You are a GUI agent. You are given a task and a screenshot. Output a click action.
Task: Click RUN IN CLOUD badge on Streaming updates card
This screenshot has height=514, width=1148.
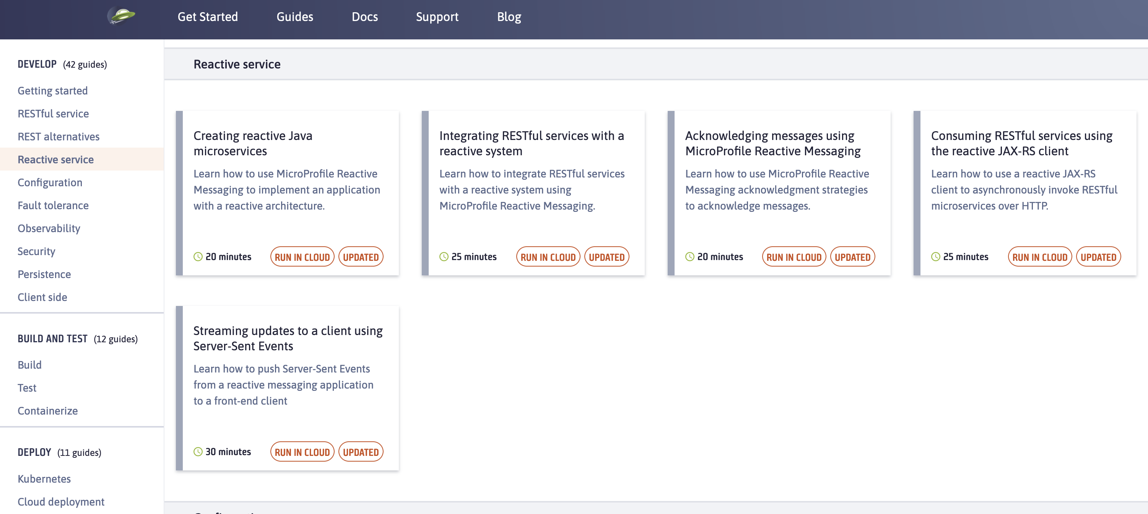click(302, 452)
